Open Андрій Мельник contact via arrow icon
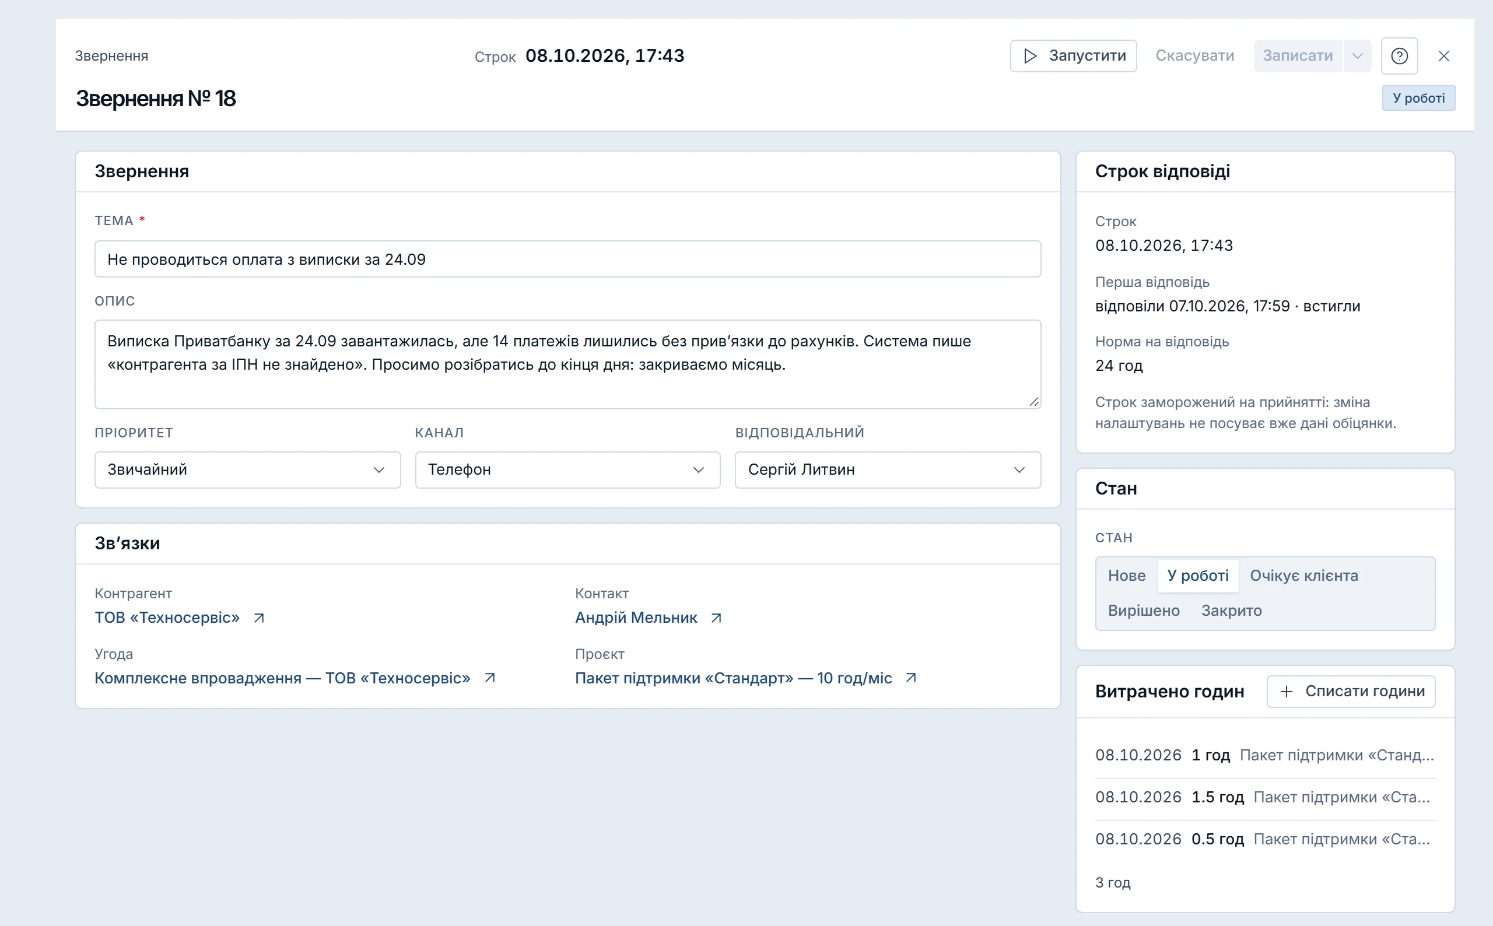Screen dimensions: 1493x926 (x=716, y=618)
